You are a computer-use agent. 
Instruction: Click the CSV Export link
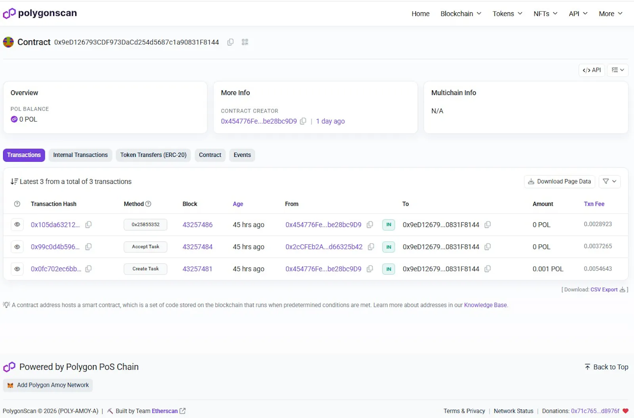(x=604, y=290)
